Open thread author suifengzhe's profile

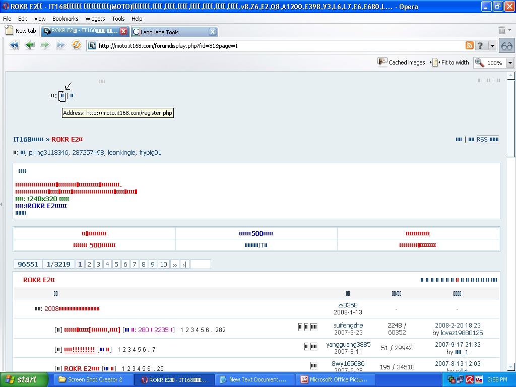pyautogui.click(x=348, y=325)
